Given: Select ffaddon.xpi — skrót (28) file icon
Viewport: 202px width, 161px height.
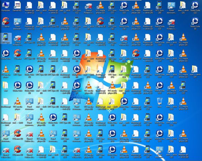Looking at the screenshot, I should pos(183,152).
